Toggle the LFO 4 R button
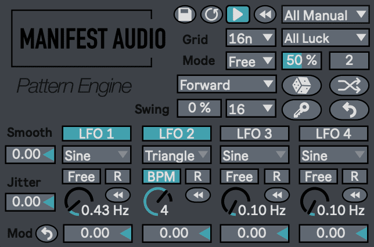 tap(355, 176)
